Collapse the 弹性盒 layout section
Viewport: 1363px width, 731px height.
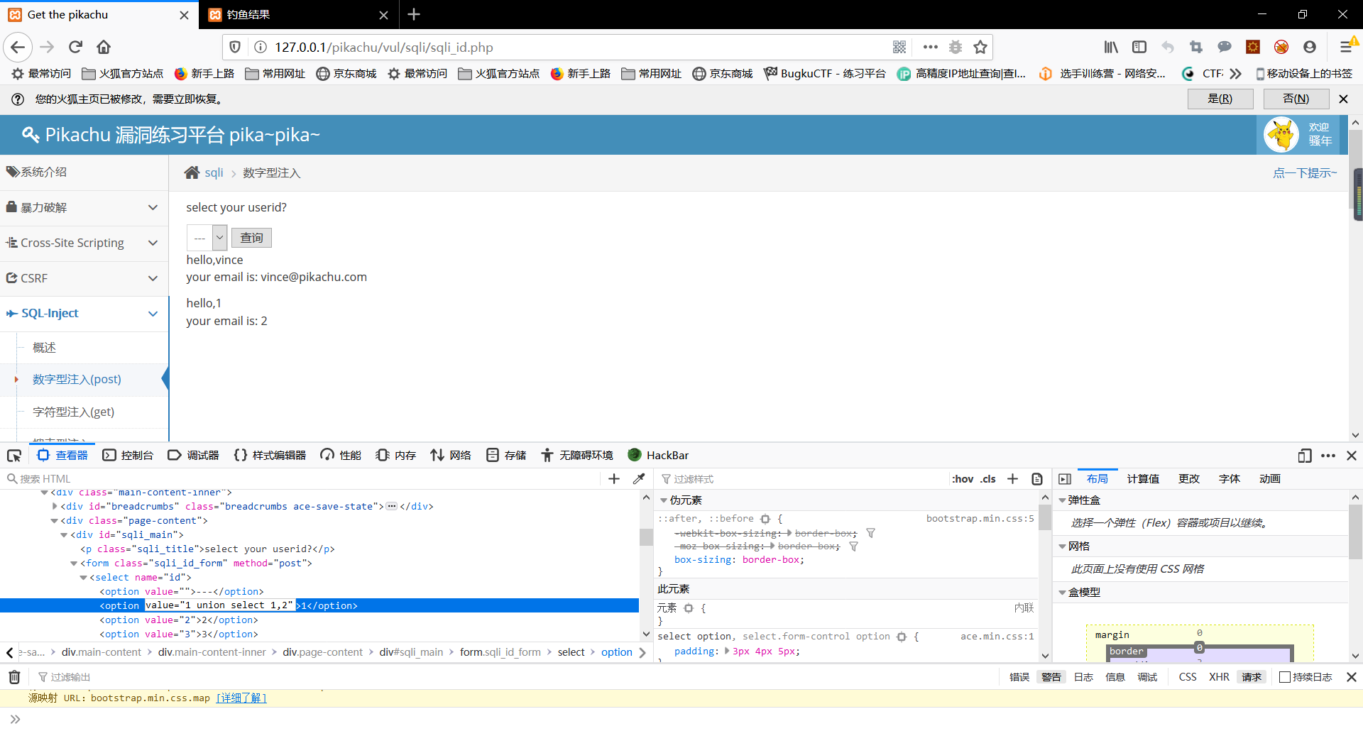coord(1062,500)
